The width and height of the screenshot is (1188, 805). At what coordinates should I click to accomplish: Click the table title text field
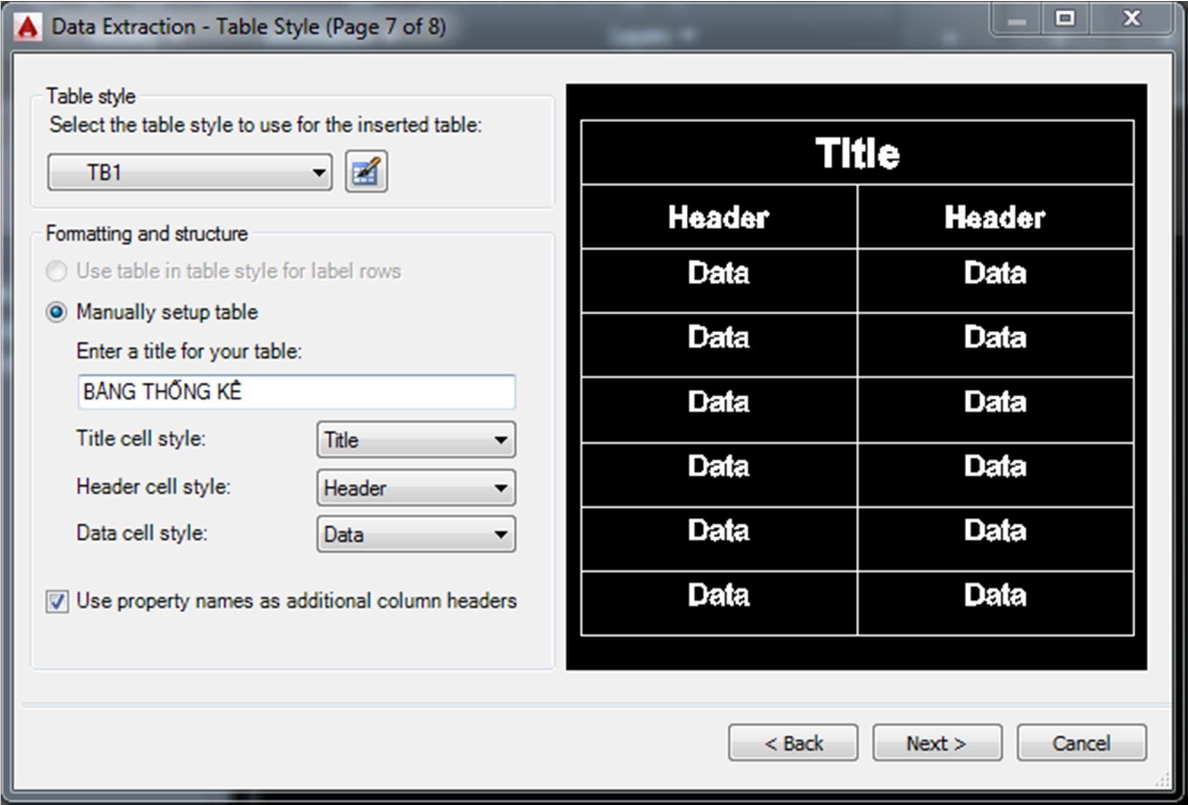click(x=297, y=392)
